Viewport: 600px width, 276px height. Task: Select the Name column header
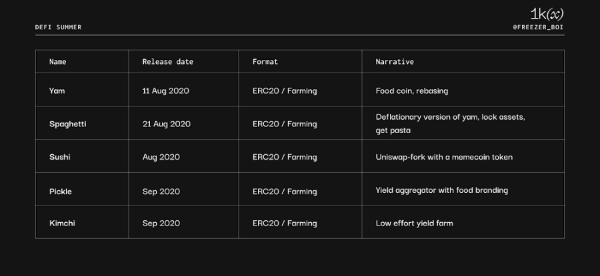(58, 61)
